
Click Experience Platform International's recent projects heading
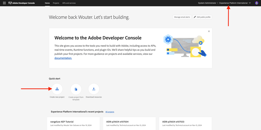click(x=77, y=112)
